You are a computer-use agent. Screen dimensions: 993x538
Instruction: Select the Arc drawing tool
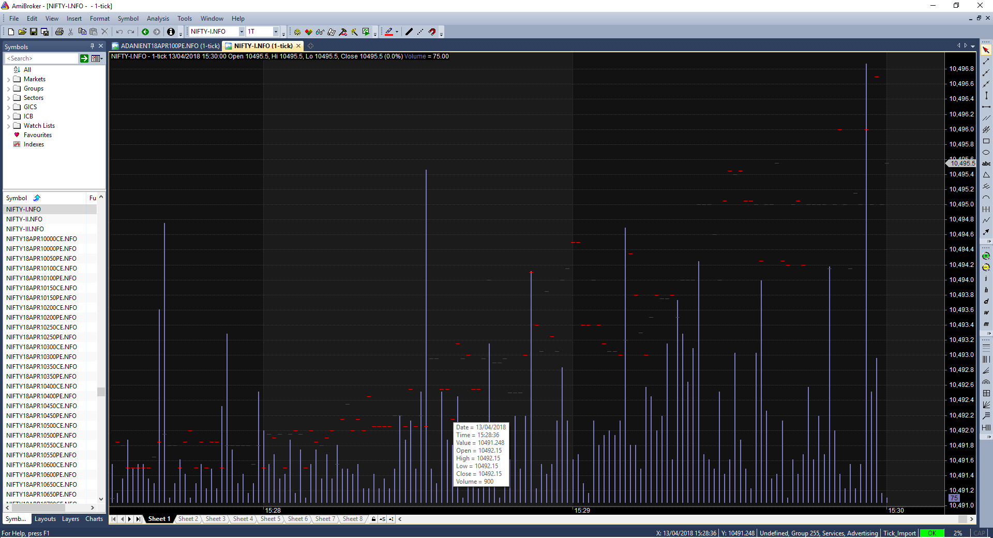pos(986,198)
